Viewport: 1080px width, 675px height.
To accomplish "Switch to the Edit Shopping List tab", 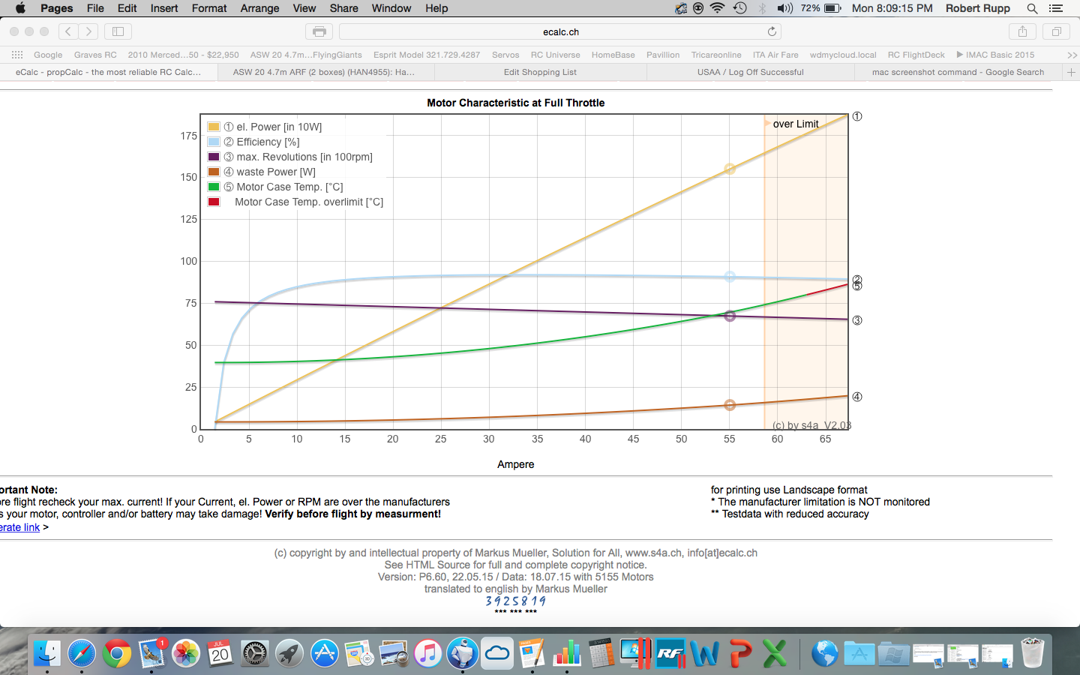I will pos(540,72).
